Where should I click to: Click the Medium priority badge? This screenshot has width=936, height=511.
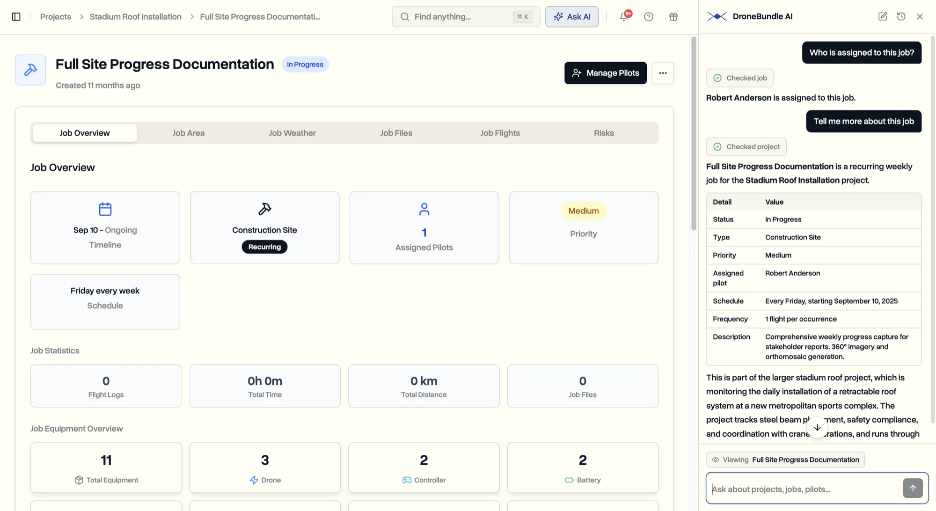(x=584, y=211)
